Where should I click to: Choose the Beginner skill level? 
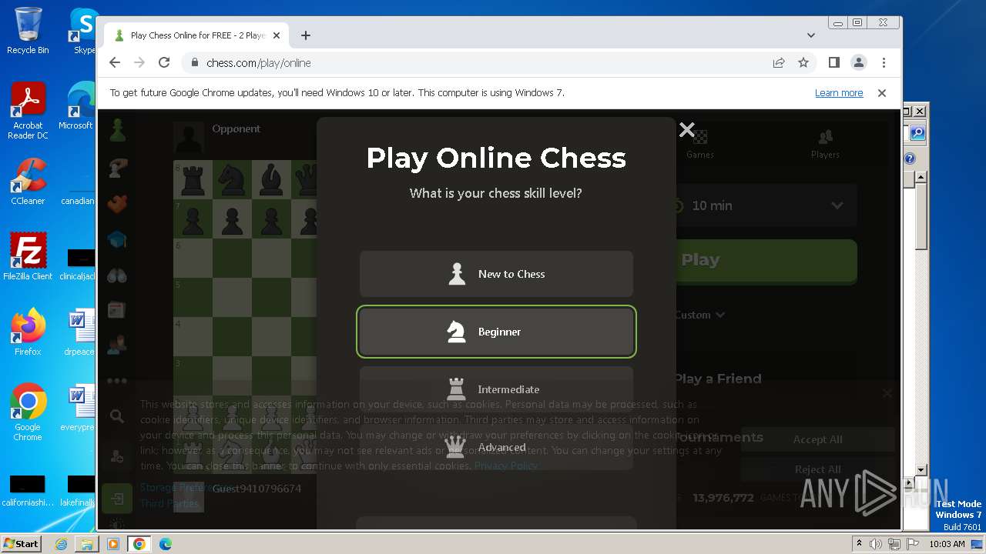tap(496, 332)
